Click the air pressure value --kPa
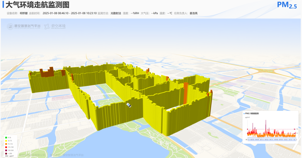Image resolution: width=302 pixels, height=158 pixels. pyautogui.click(x=154, y=13)
